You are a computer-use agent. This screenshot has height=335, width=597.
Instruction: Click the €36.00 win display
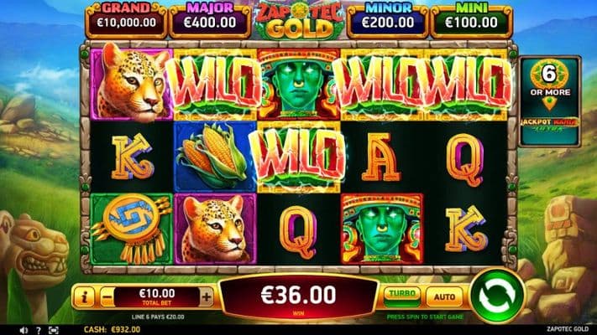click(x=298, y=297)
